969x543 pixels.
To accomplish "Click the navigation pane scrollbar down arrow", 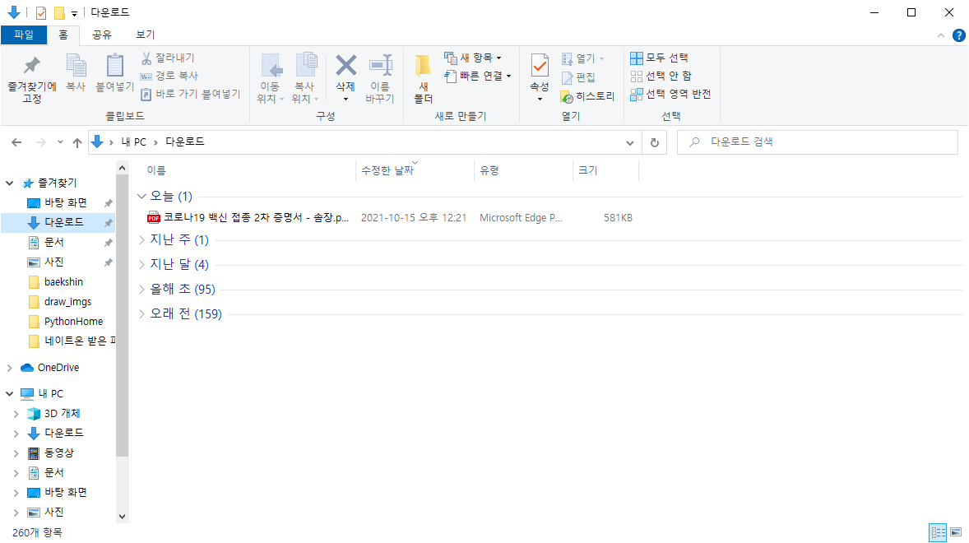I will [122, 517].
